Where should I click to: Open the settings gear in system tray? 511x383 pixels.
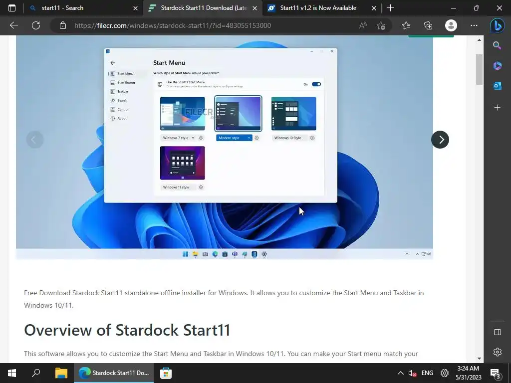[445, 373]
